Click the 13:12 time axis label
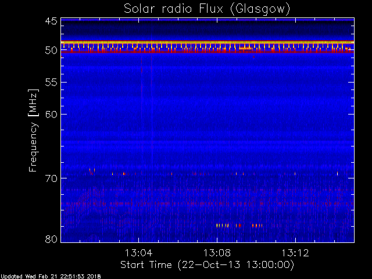 295,253
